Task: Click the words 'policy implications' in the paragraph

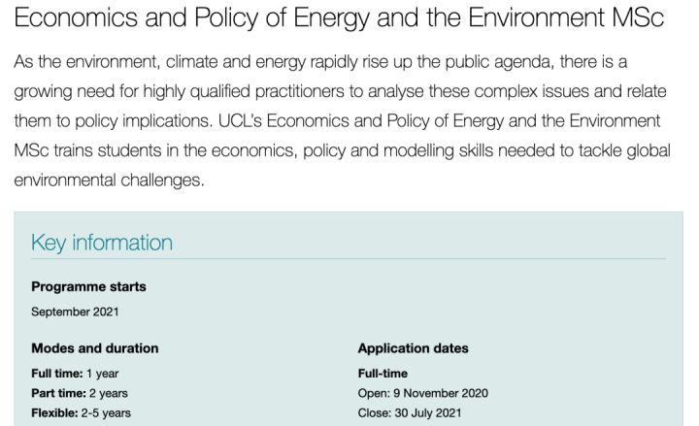Action: pyautogui.click(x=144, y=121)
